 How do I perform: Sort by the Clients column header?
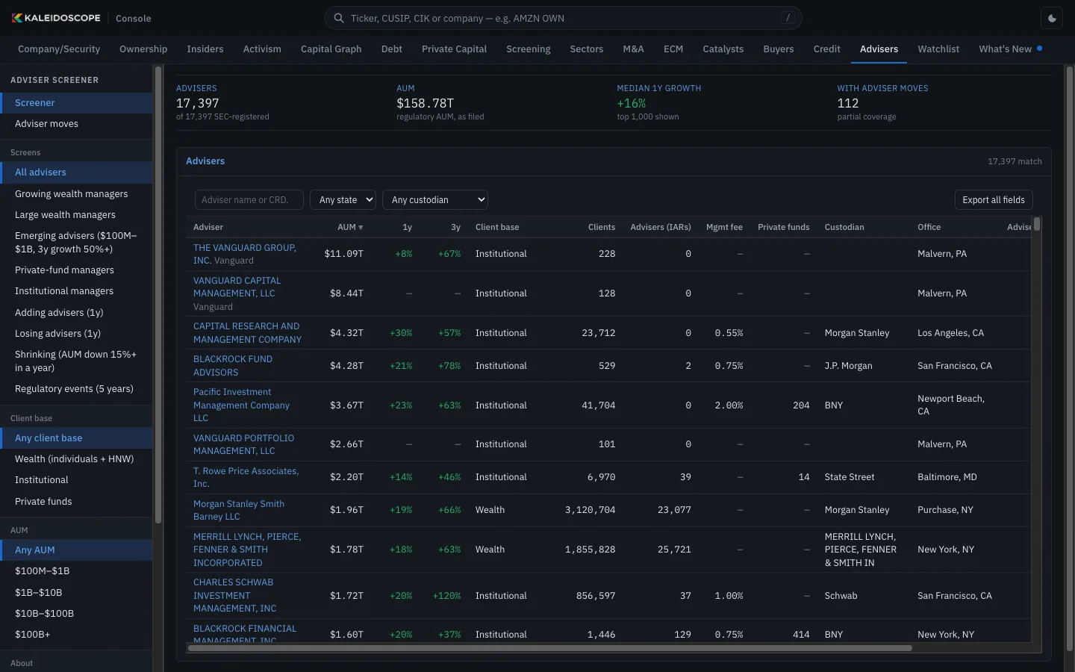click(x=602, y=227)
